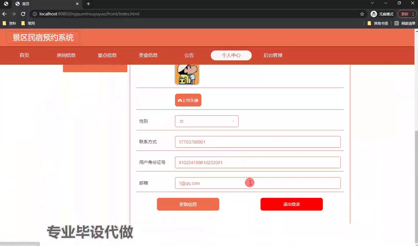Image resolution: width=418 pixels, height=246 pixels.
Task: Go to 房间信息 in navigation
Action: pyautogui.click(x=66, y=55)
